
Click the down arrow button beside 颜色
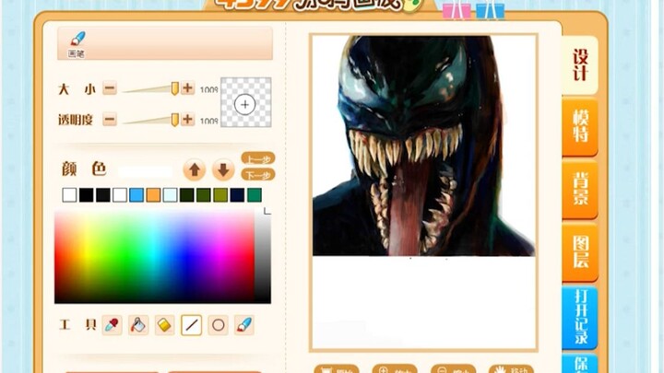click(223, 170)
